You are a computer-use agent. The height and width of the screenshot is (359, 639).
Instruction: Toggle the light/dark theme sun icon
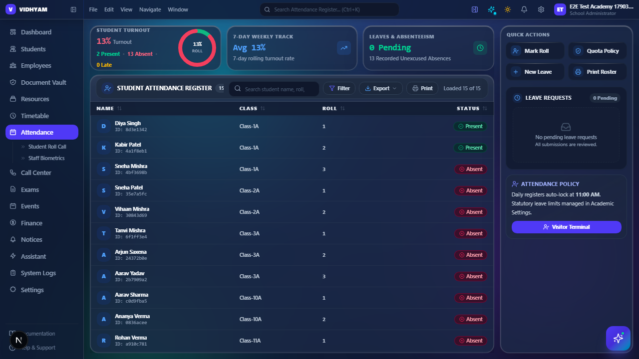(x=508, y=9)
